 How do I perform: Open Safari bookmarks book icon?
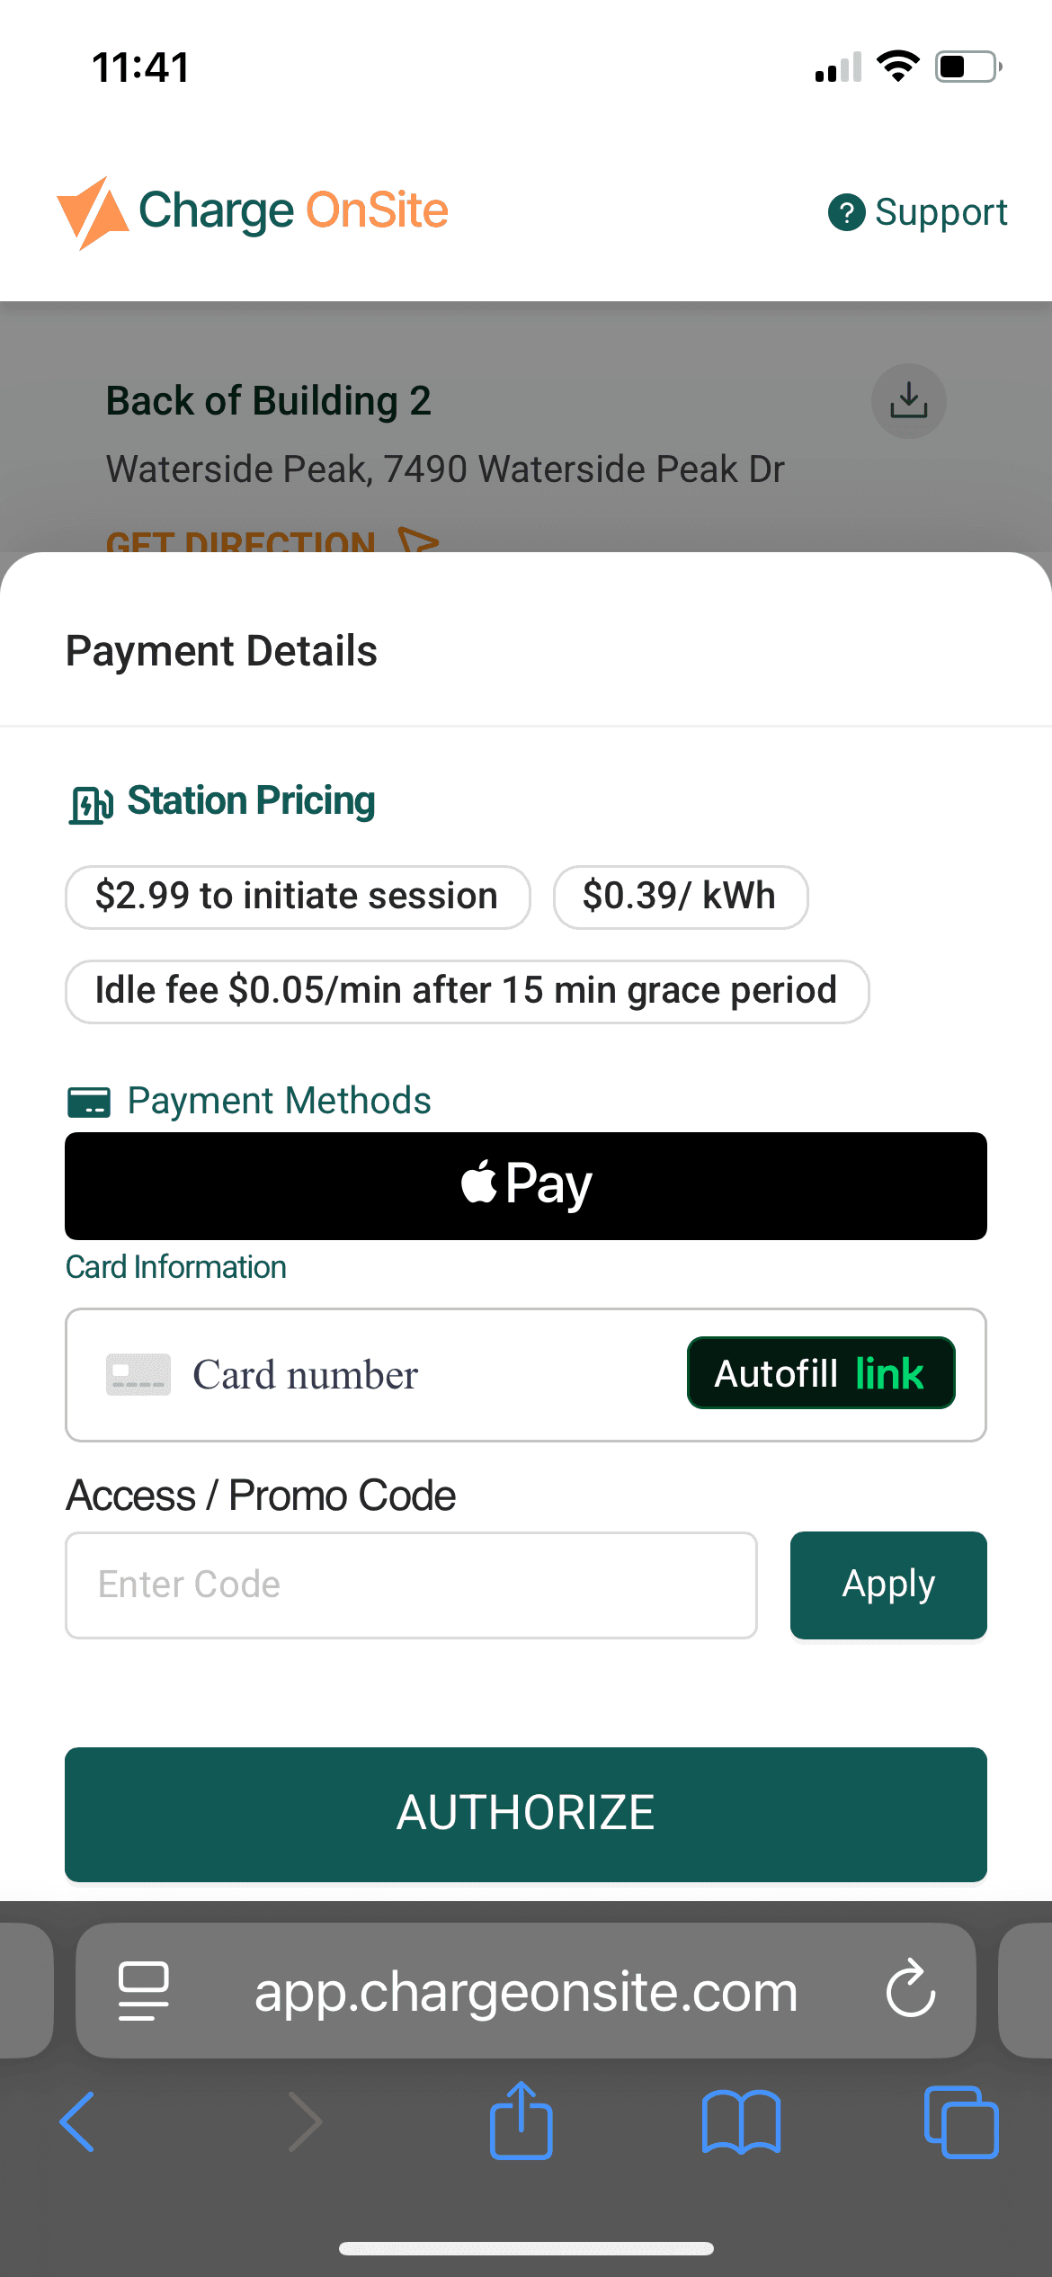point(741,2121)
